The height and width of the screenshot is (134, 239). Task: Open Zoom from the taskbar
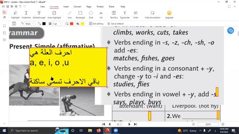point(116,131)
